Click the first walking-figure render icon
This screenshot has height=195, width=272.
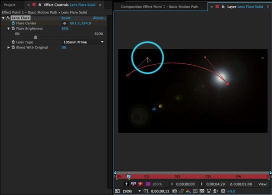click(x=126, y=184)
